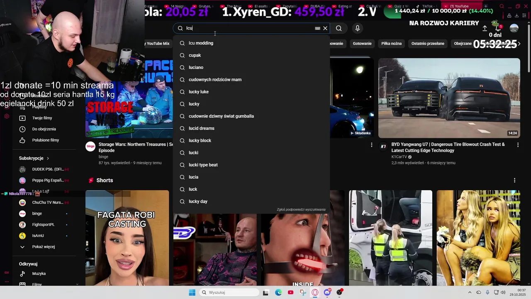Select suggestion 'lucky day'
This screenshot has width=531, height=299.
coord(251,201)
